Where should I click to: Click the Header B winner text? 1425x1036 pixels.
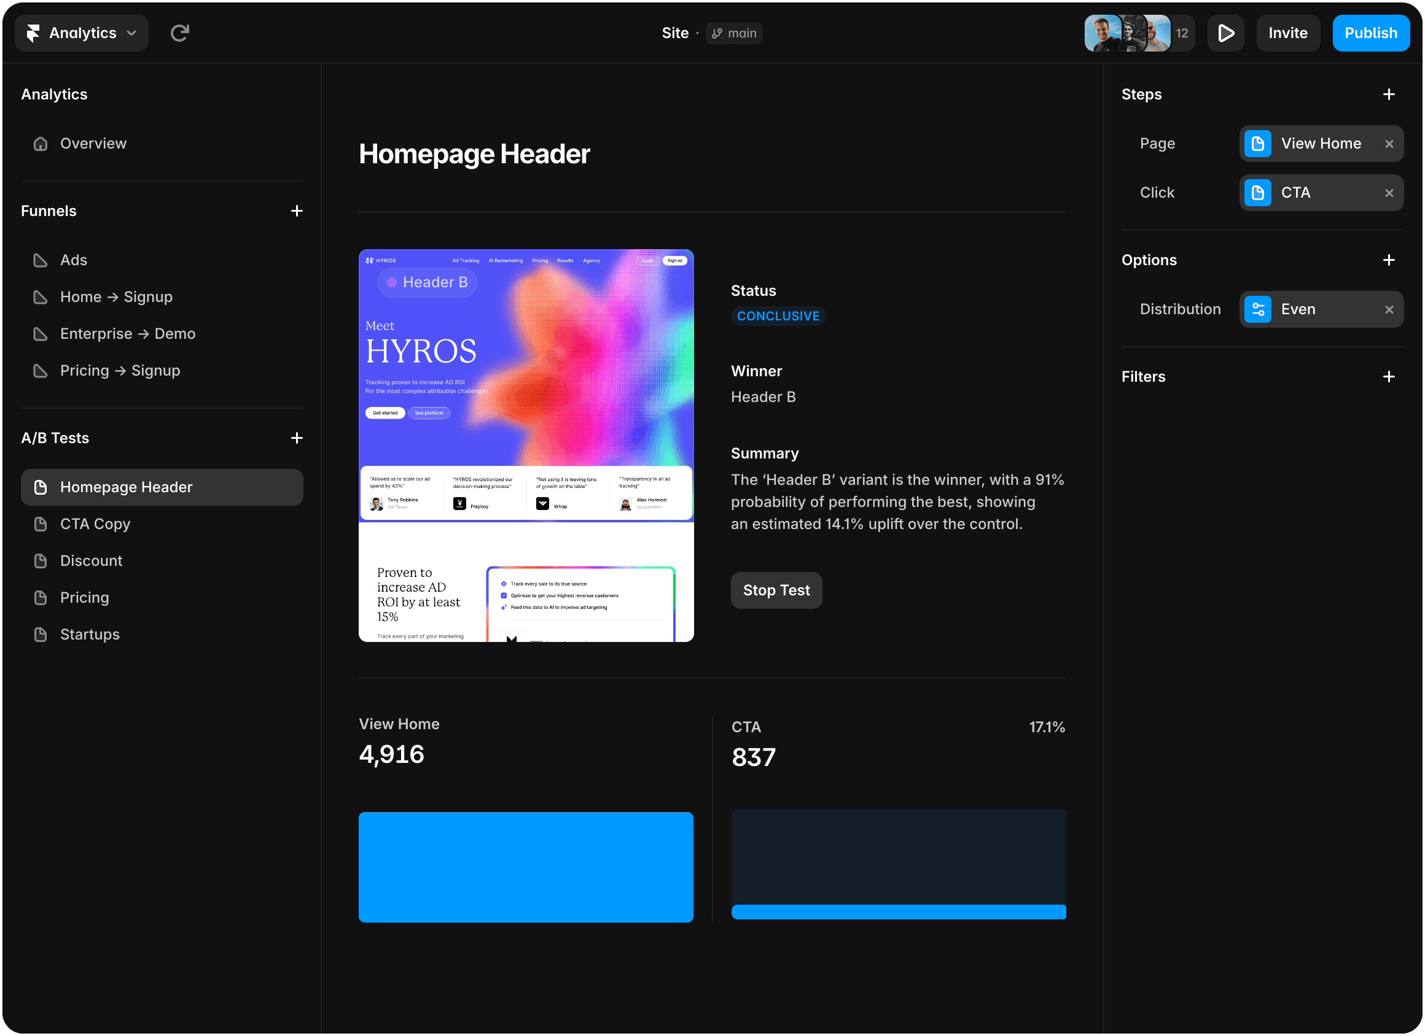[763, 398]
